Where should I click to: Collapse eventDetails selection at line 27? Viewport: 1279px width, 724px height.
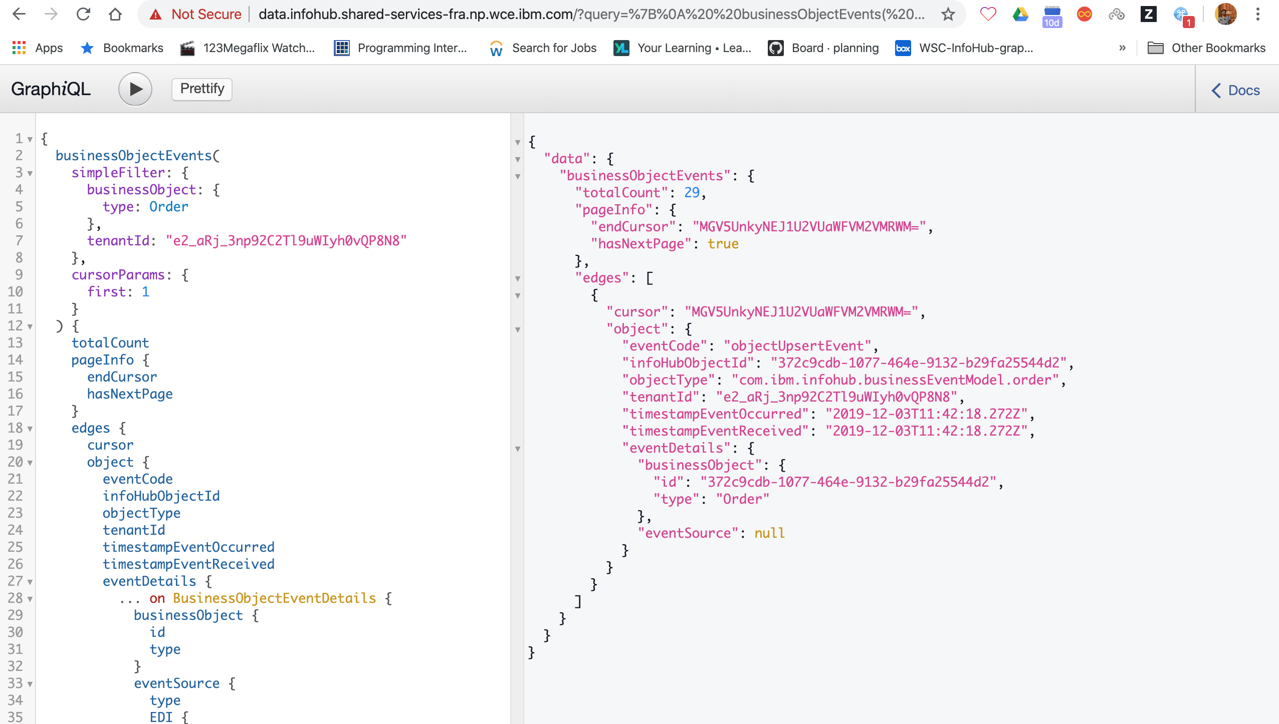point(30,582)
